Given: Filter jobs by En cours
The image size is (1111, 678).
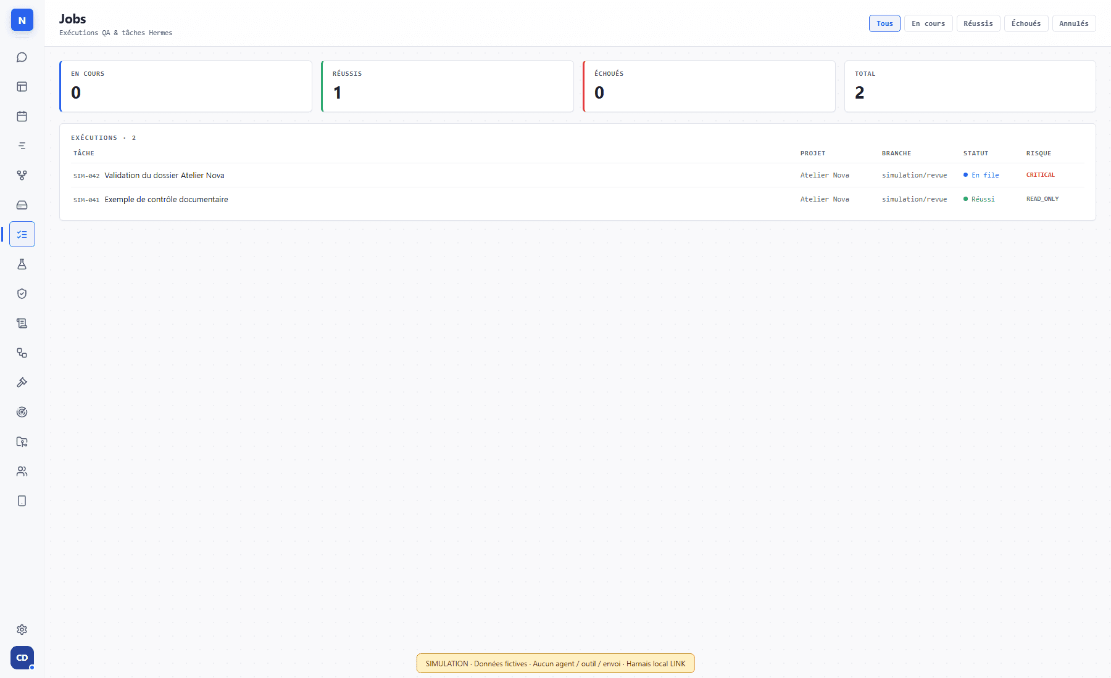Looking at the screenshot, I should (928, 23).
